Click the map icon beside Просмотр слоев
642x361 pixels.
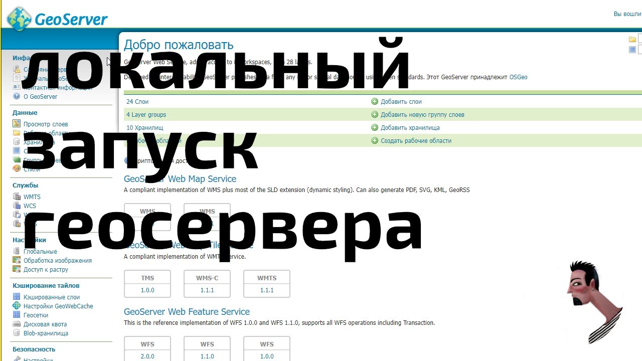click(17, 124)
